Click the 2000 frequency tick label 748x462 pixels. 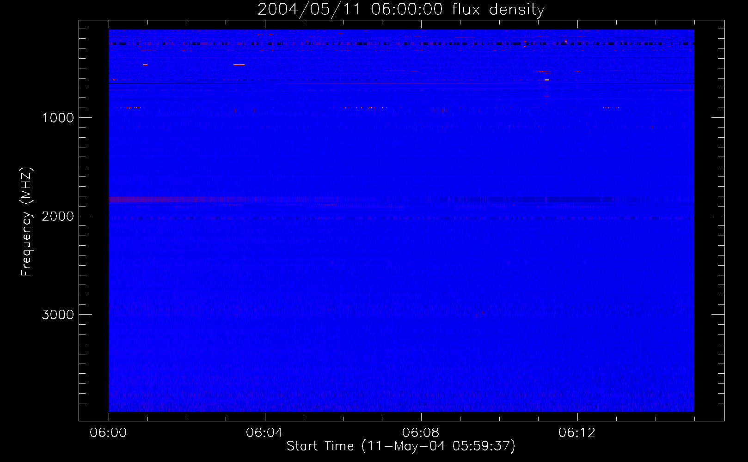(58, 216)
